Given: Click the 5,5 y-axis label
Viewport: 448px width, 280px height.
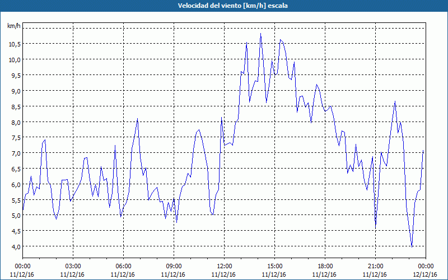Looking at the screenshot, I should 16,200.
